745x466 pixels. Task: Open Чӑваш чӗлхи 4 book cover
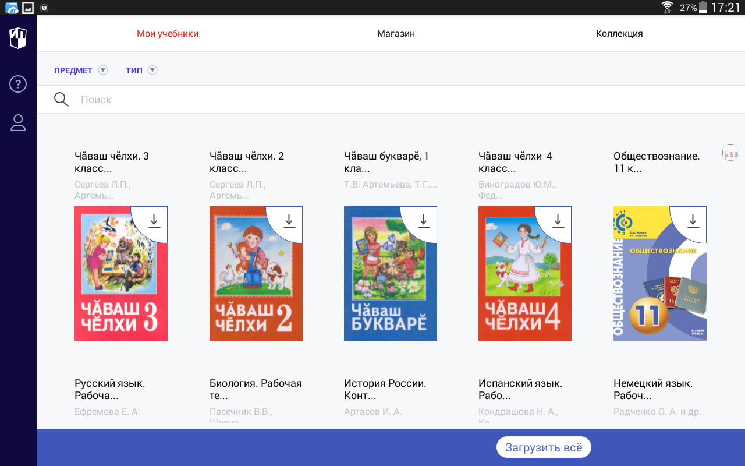click(525, 273)
